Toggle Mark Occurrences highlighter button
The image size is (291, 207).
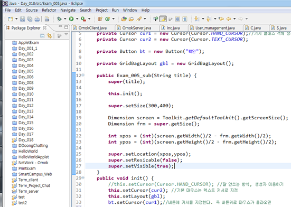(x=163, y=18)
